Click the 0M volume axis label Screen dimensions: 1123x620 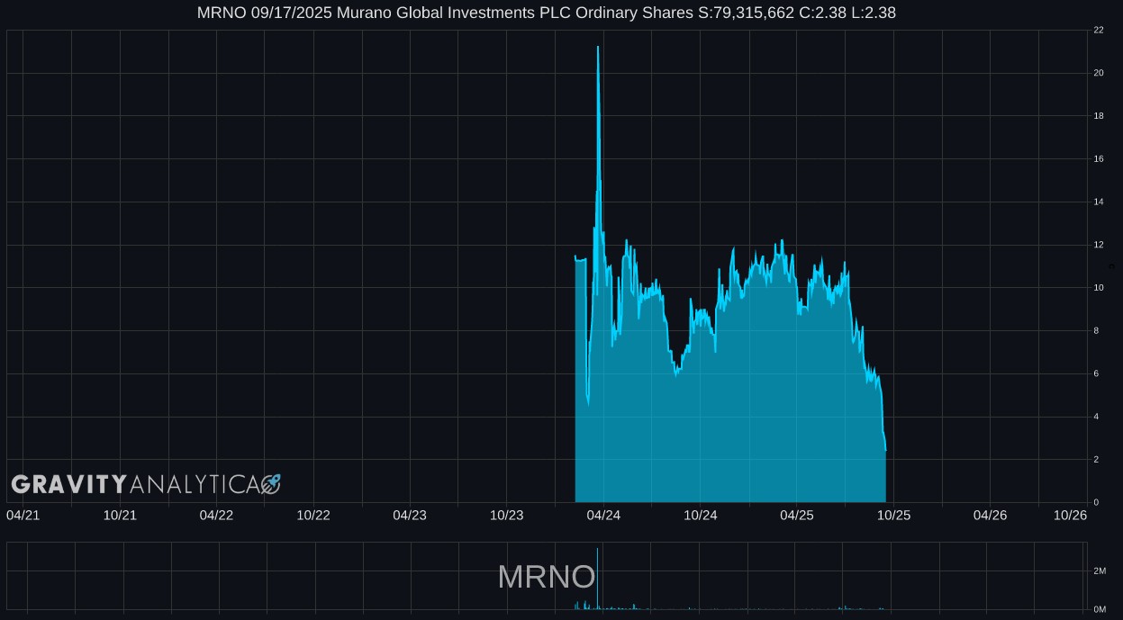[x=1100, y=609]
